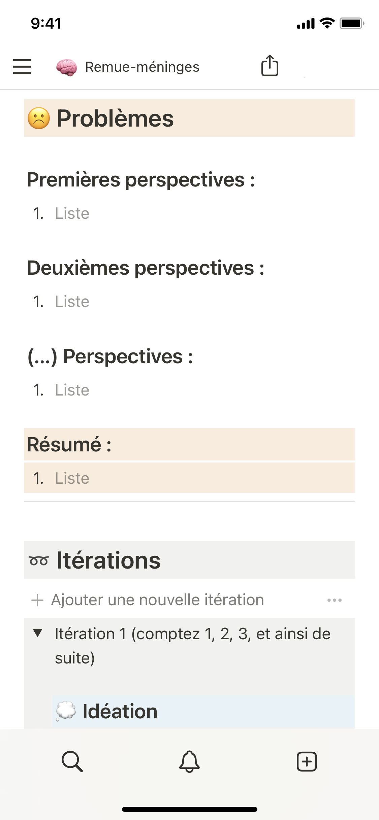Tap the loop icon beside Itérations
Viewport: 379px width, 820px height.
39,561
